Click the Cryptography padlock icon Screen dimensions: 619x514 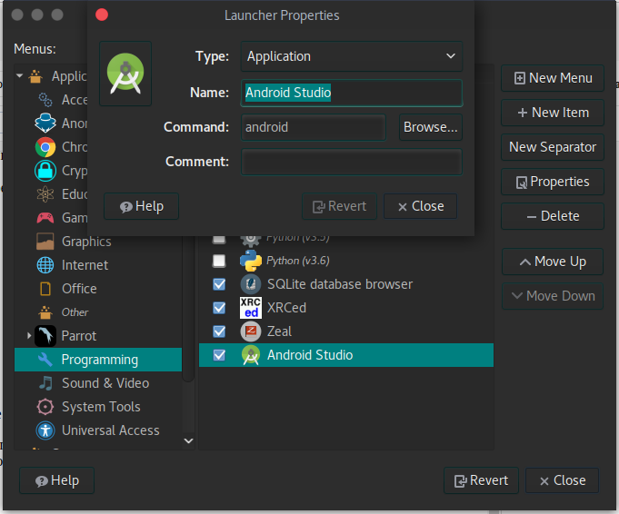tap(45, 171)
